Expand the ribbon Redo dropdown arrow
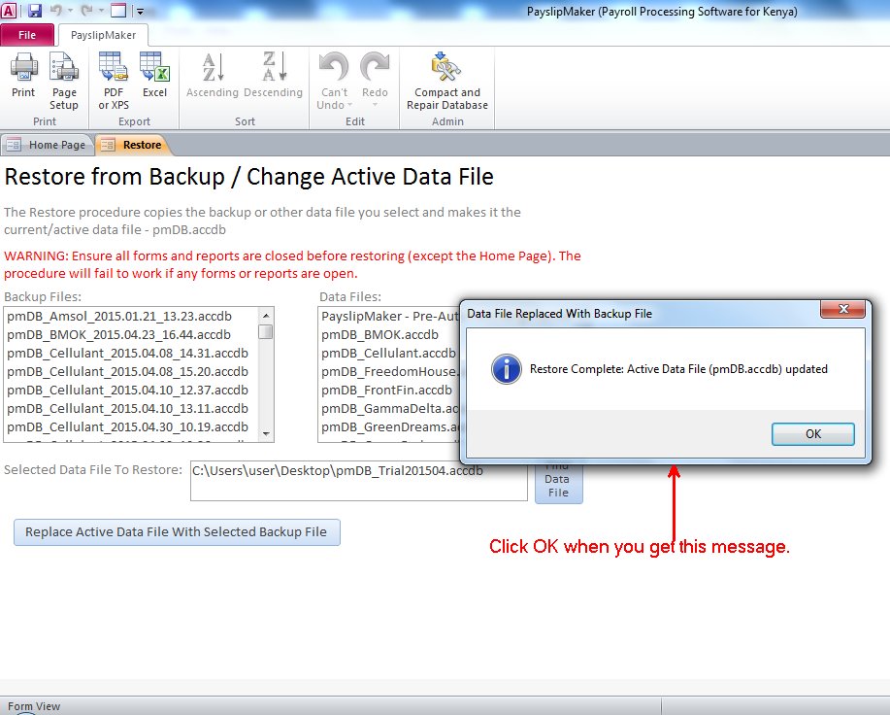890x715 pixels. click(x=375, y=105)
